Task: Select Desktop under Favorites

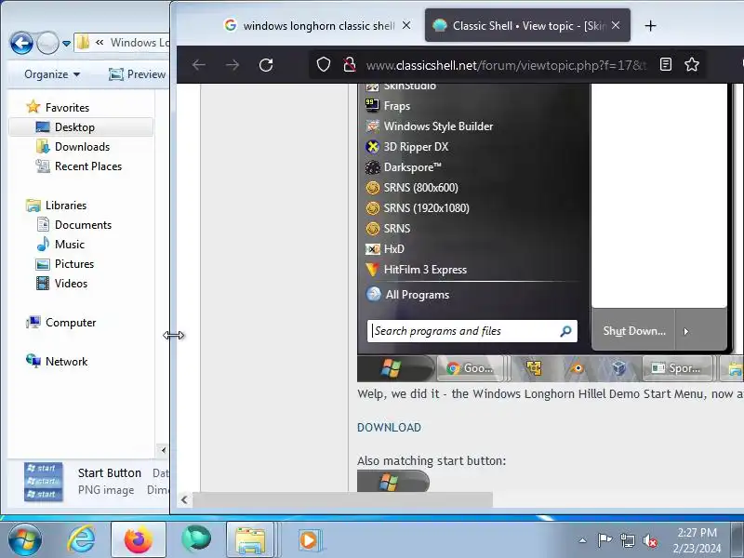Action: (x=74, y=127)
